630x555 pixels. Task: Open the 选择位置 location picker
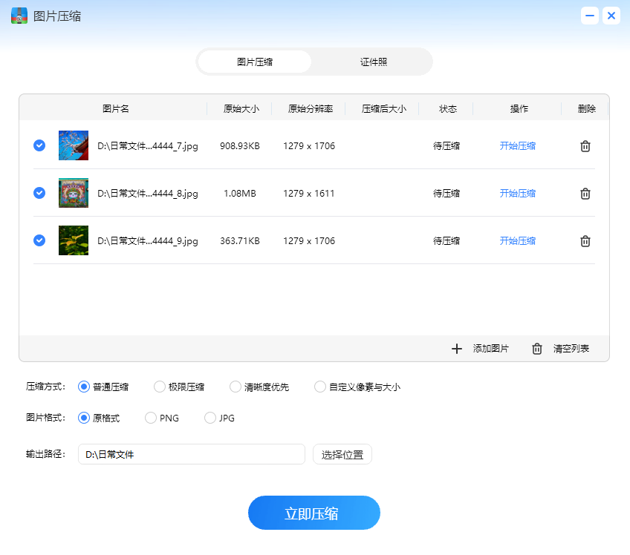(x=342, y=454)
